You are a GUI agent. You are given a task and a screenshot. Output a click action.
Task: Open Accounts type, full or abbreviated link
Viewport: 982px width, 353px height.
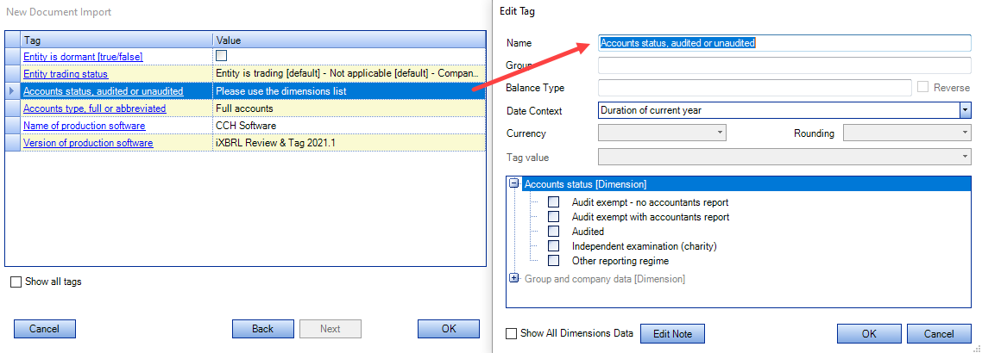coord(95,108)
